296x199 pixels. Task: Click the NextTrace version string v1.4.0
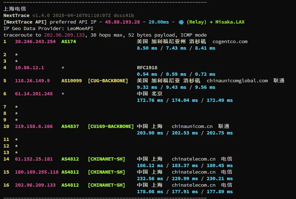[x=41, y=16]
